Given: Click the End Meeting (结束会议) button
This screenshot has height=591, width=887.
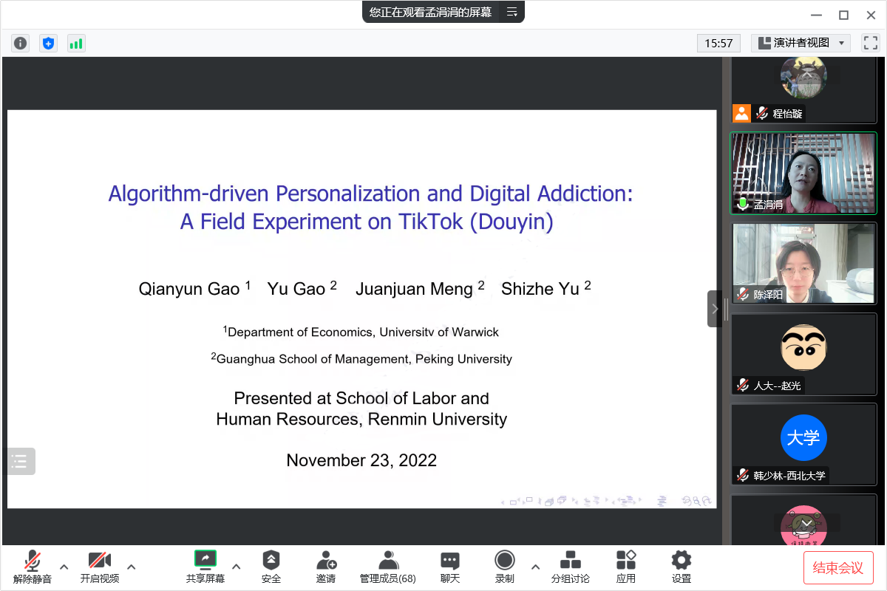Looking at the screenshot, I should click(x=838, y=567).
